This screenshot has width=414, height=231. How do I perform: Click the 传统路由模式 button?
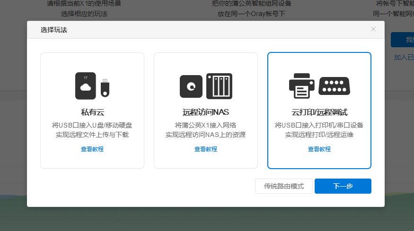point(284,186)
